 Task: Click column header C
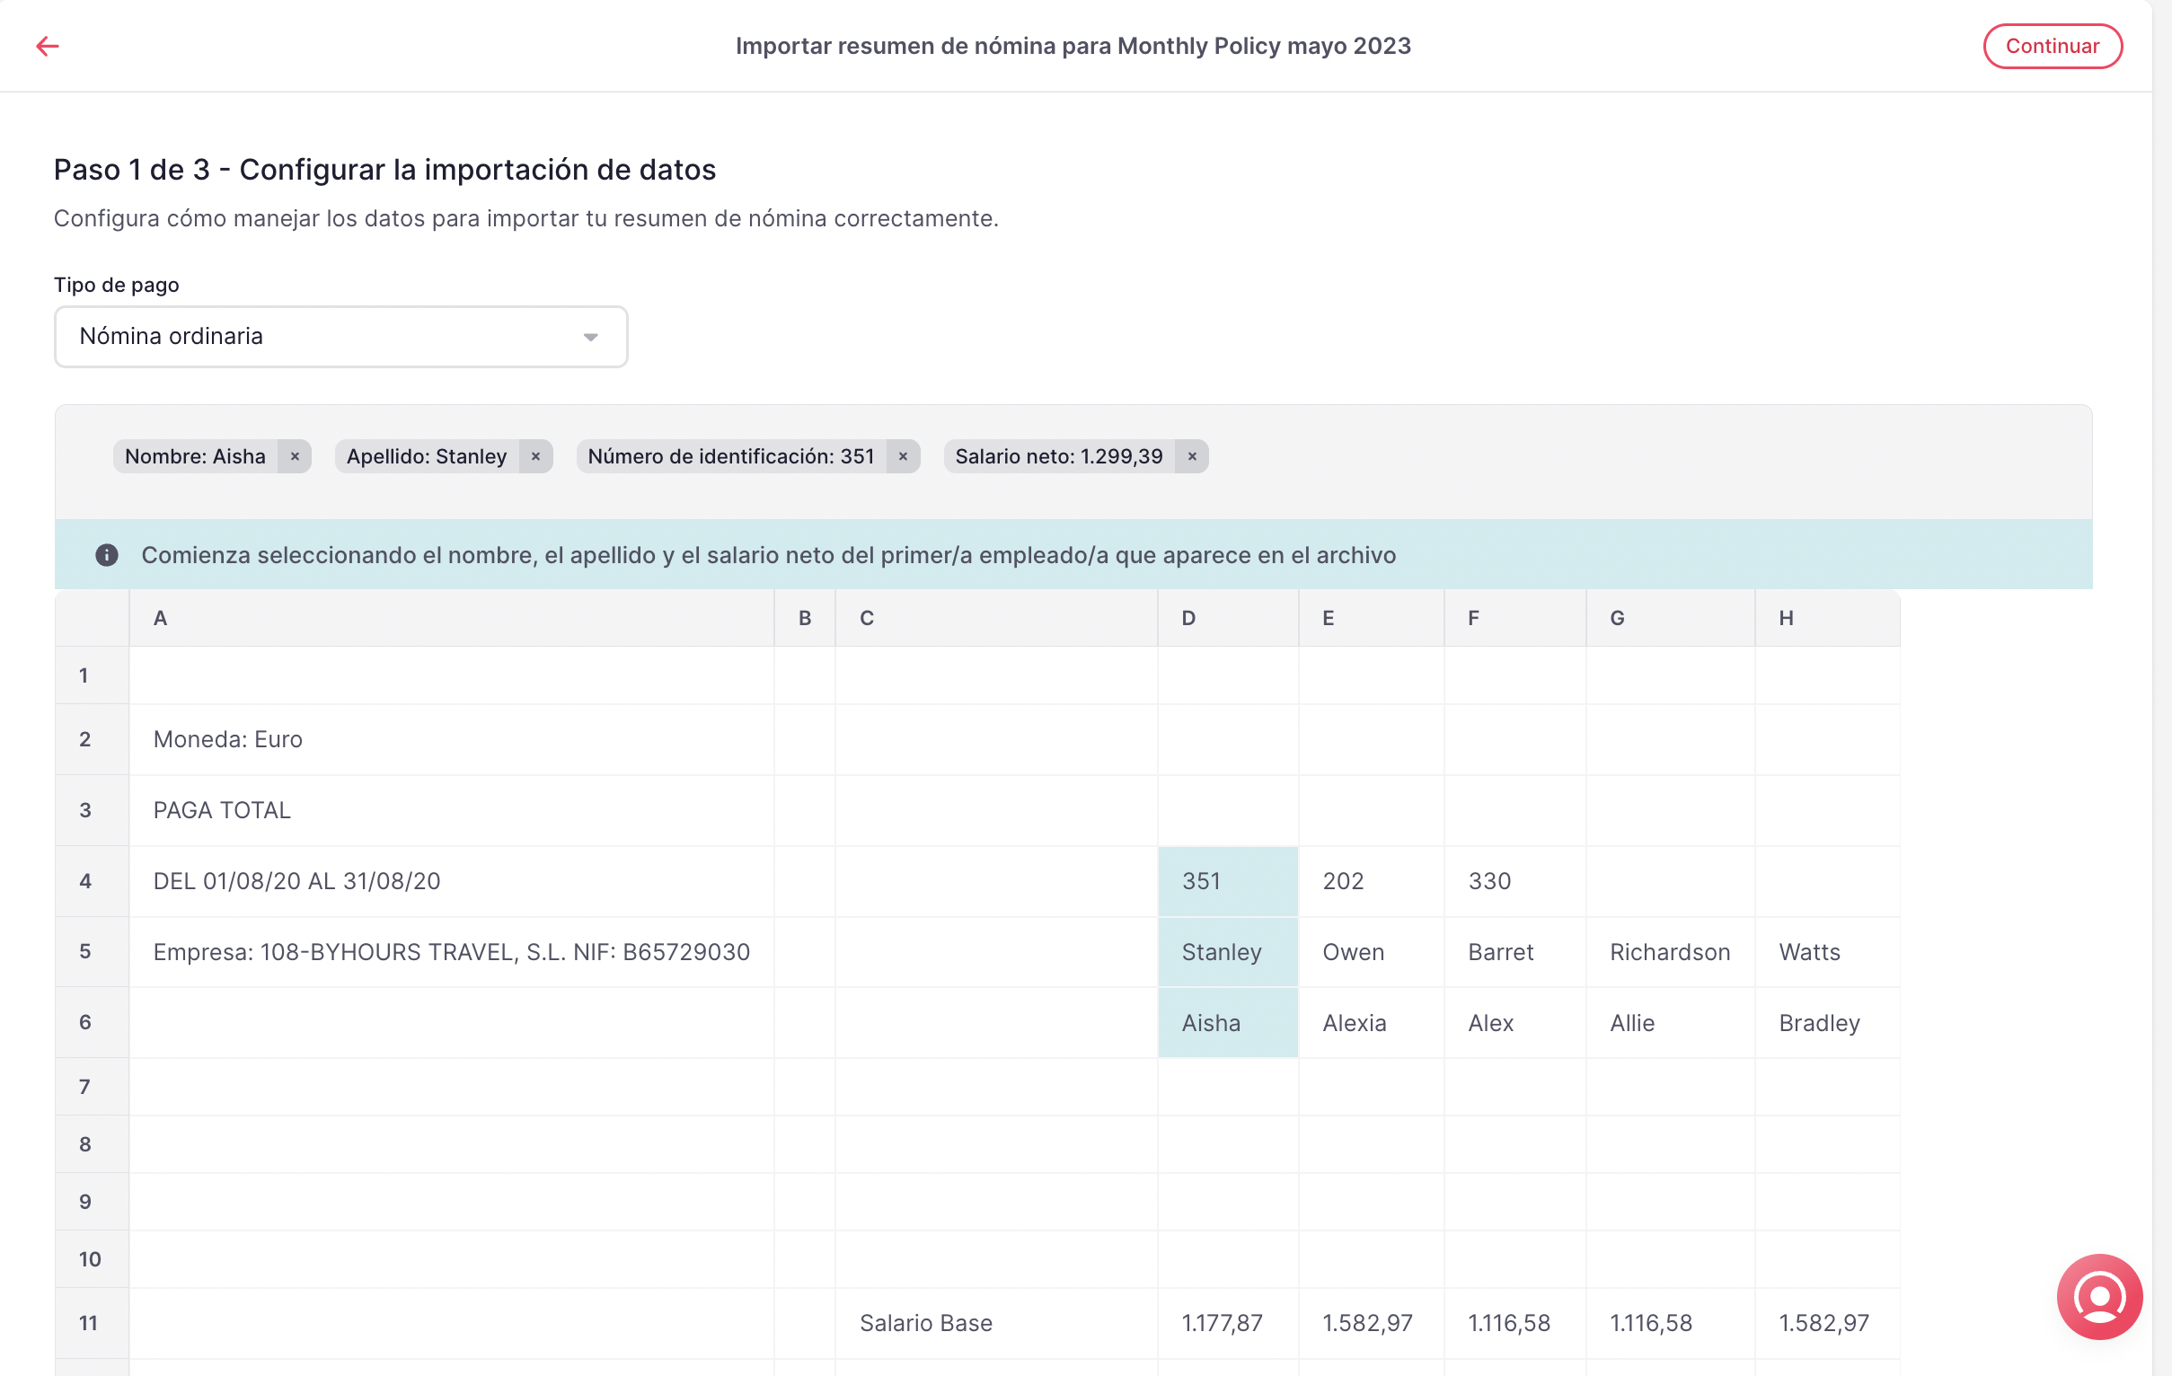pyautogui.click(x=997, y=618)
